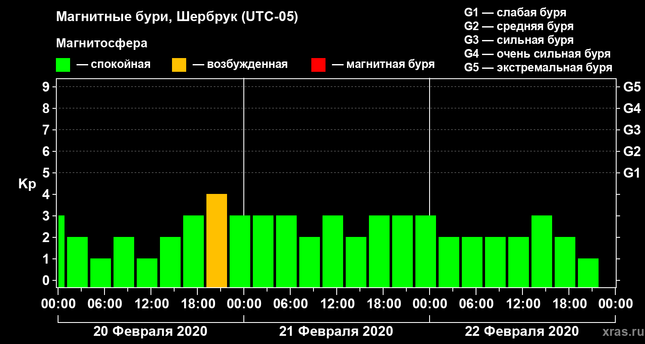Click the red 'магнитная буря' legend swatch

tap(318, 64)
